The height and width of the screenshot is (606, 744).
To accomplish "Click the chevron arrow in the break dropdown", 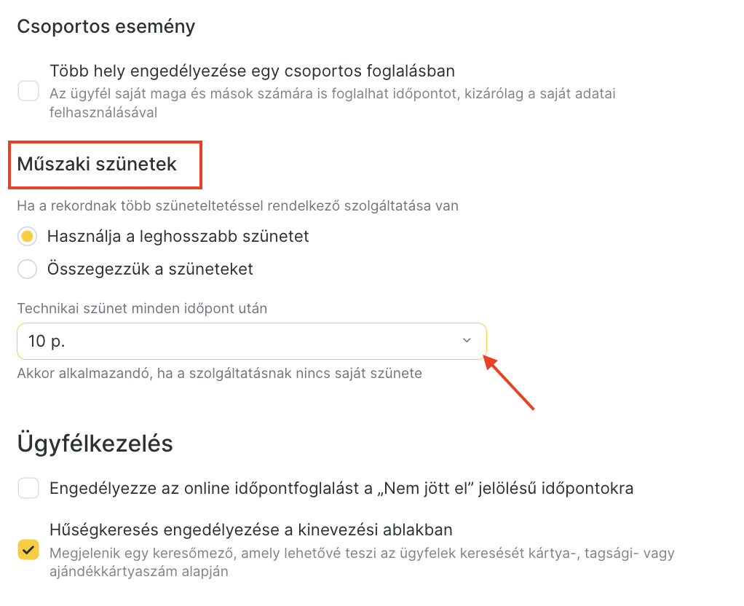I will tap(467, 341).
